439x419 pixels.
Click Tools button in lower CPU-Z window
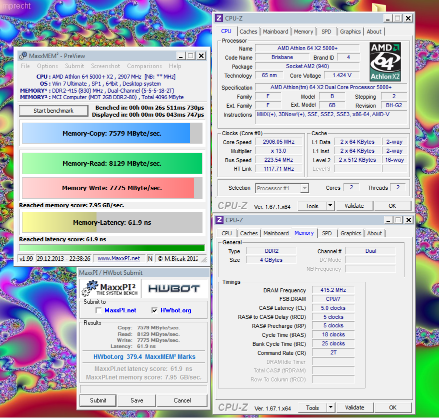312,408
